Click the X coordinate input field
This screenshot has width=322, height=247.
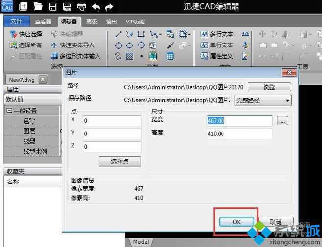(112, 121)
